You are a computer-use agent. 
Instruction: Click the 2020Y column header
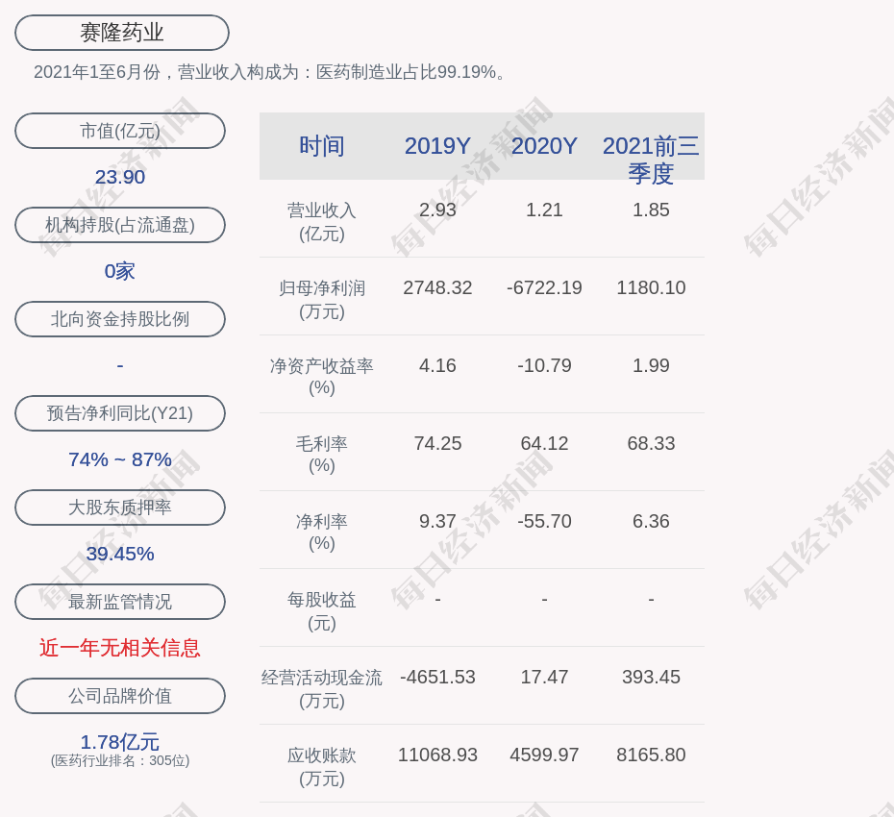point(544,146)
